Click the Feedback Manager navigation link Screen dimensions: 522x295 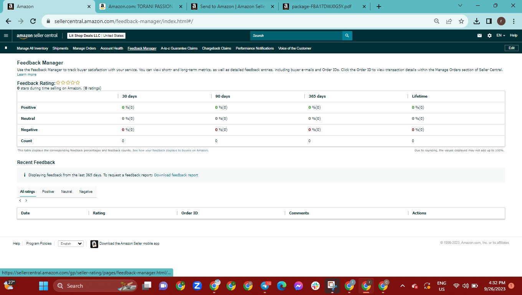142,48
